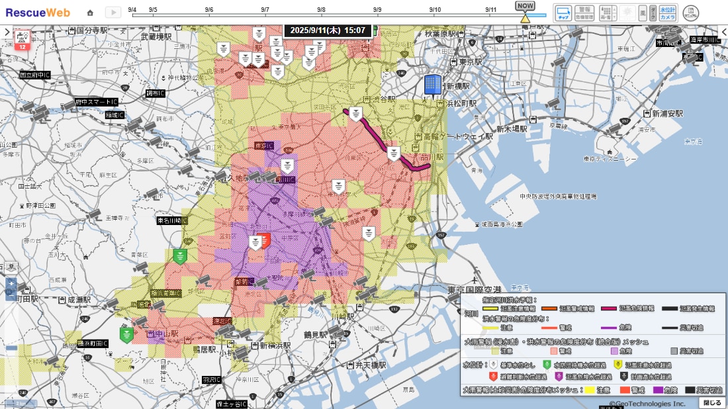728x409 pixels.
Task: Open the utility outage alert badge showing 12
Action: (x=23, y=40)
